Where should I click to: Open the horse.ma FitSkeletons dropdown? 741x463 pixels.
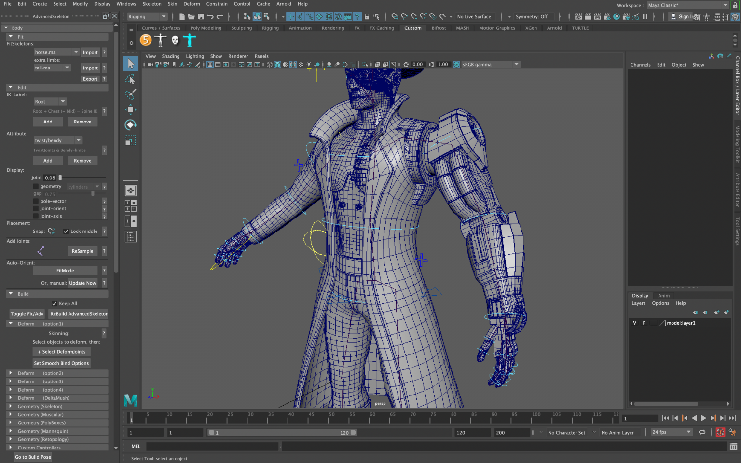[56, 52]
